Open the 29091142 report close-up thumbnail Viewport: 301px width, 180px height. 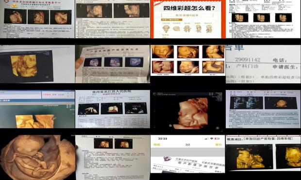(x=263, y=64)
